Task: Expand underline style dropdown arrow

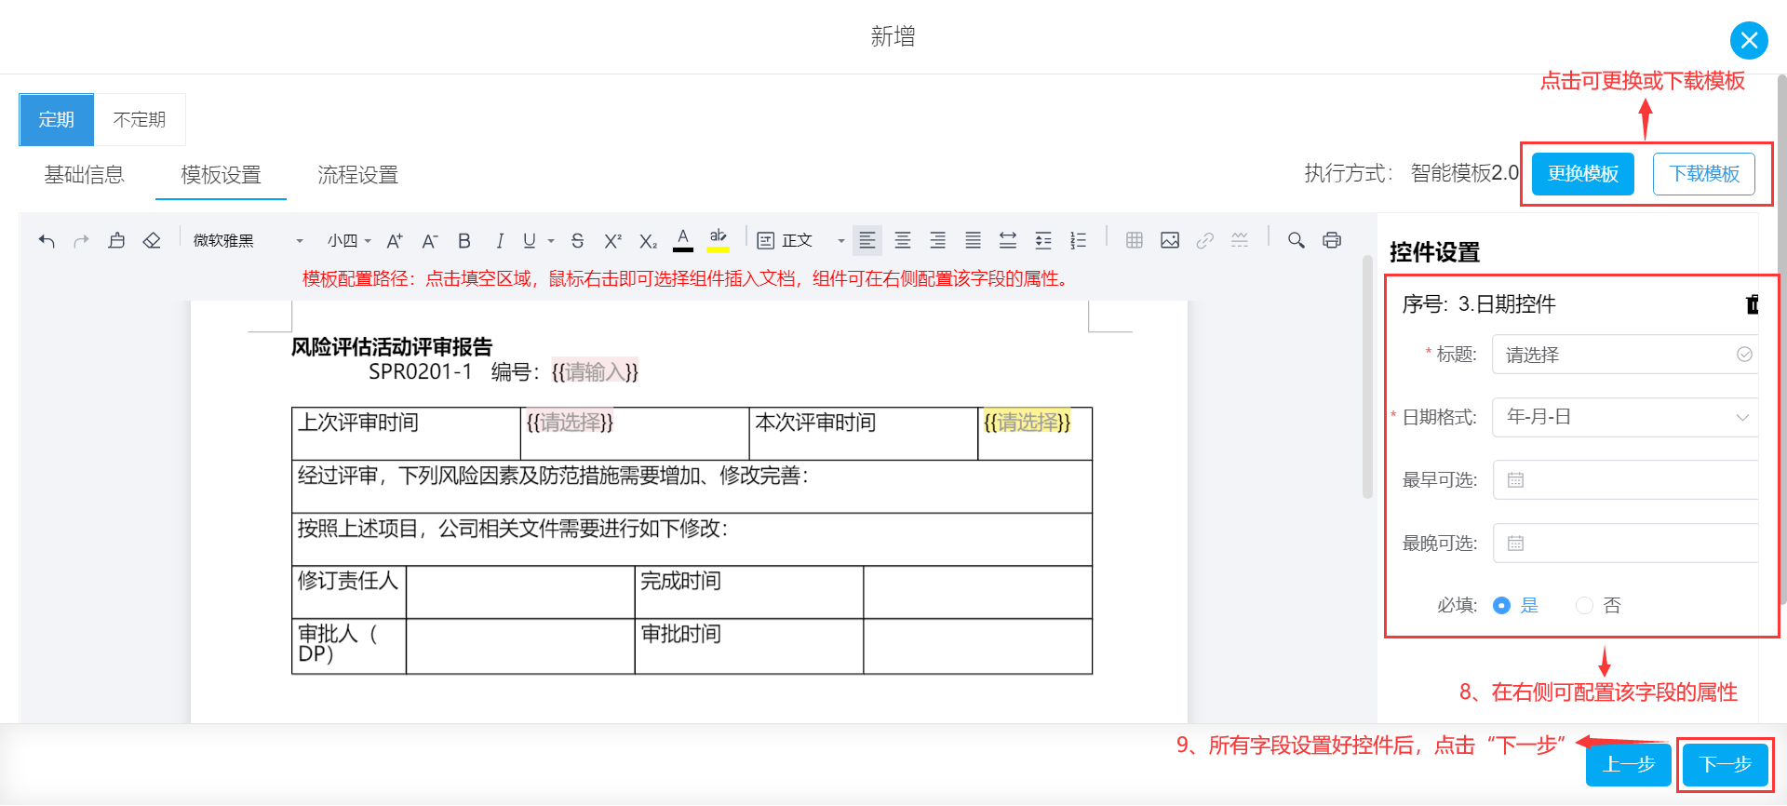Action: 551,241
